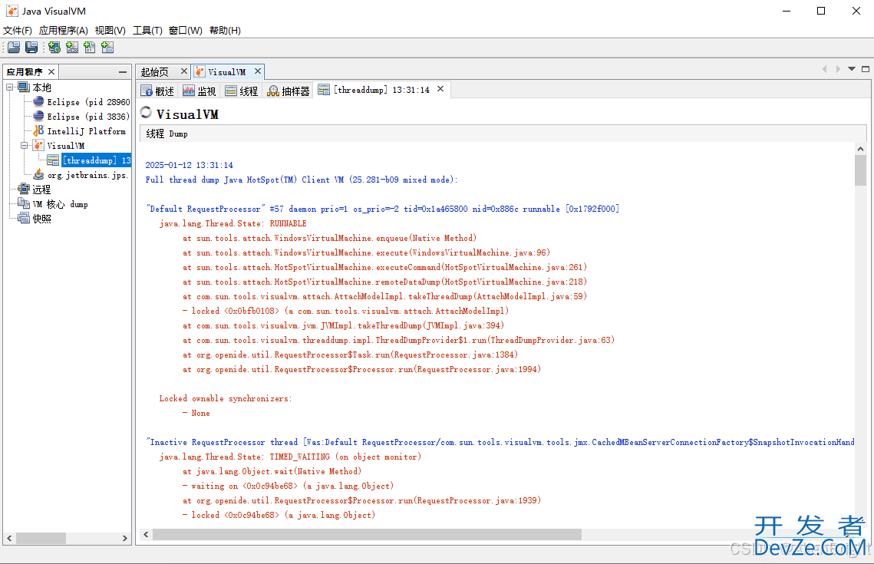The width and height of the screenshot is (874, 564).
Task: Select the 快照 tree node
Action: click(x=41, y=219)
